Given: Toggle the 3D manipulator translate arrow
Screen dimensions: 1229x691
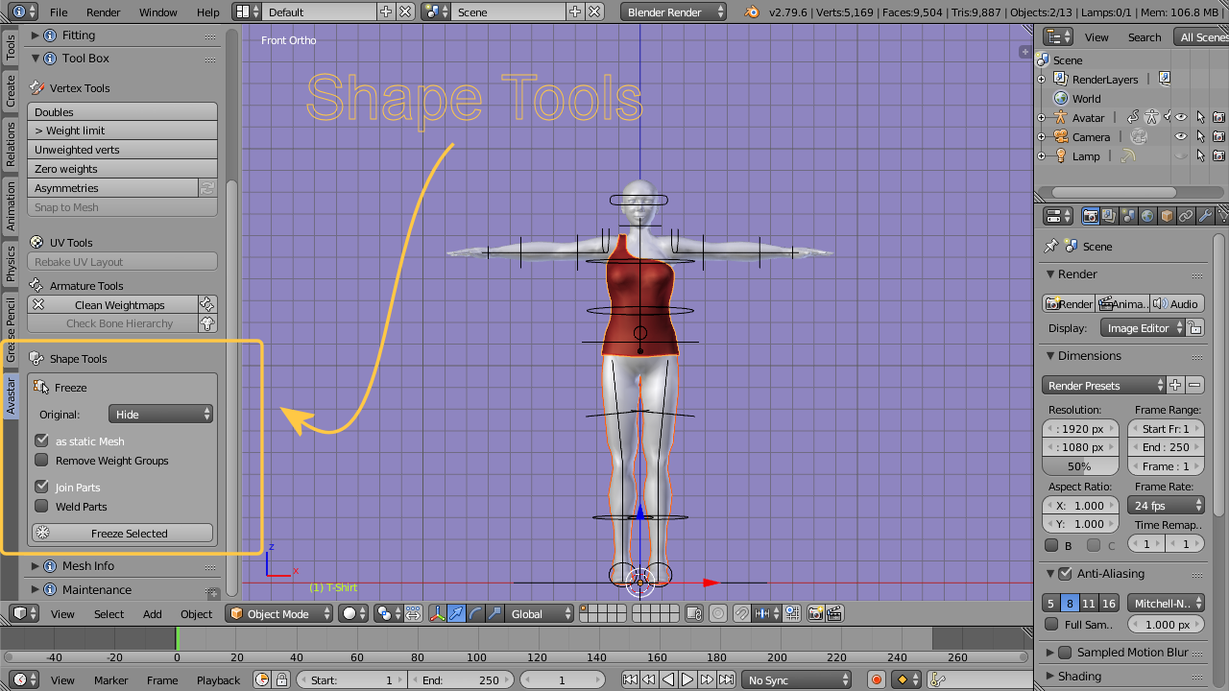Looking at the screenshot, I should tap(456, 613).
